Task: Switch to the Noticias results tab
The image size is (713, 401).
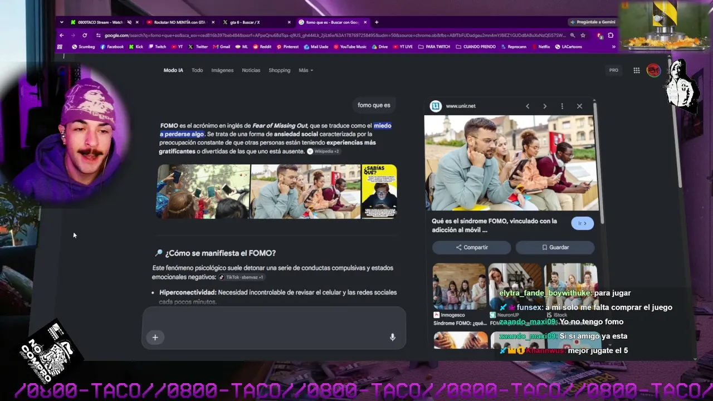Action: [251, 70]
